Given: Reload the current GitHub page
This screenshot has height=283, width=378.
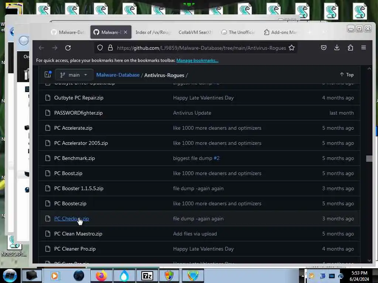Looking at the screenshot, I should pyautogui.click(x=68, y=48).
